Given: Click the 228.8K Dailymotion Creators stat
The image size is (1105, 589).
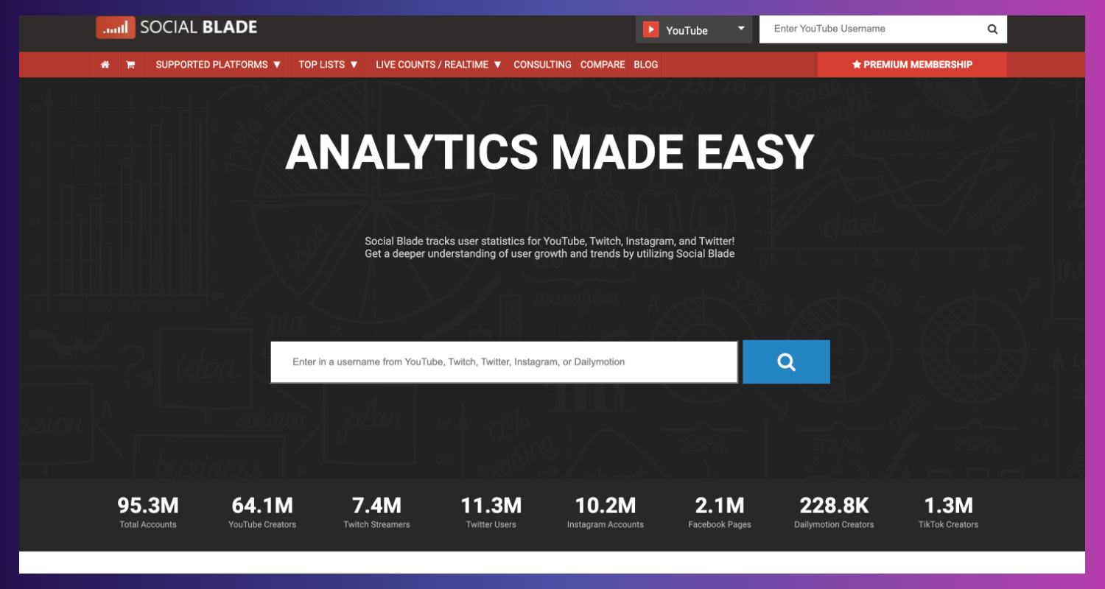Looking at the screenshot, I should (834, 513).
